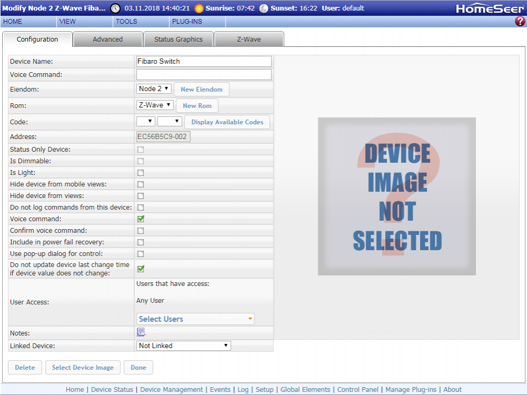Switch to the Z-Wave tab
This screenshot has width=527, height=395.
click(x=249, y=39)
